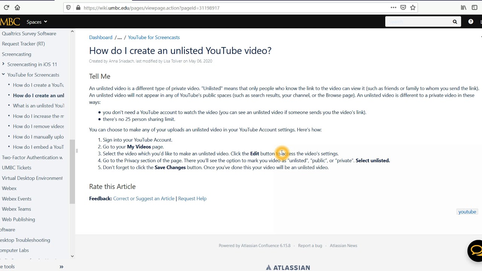Image resolution: width=482 pixels, height=271 pixels.
Task: Click 'Correct or Suggest an Article' link
Action: [144, 198]
